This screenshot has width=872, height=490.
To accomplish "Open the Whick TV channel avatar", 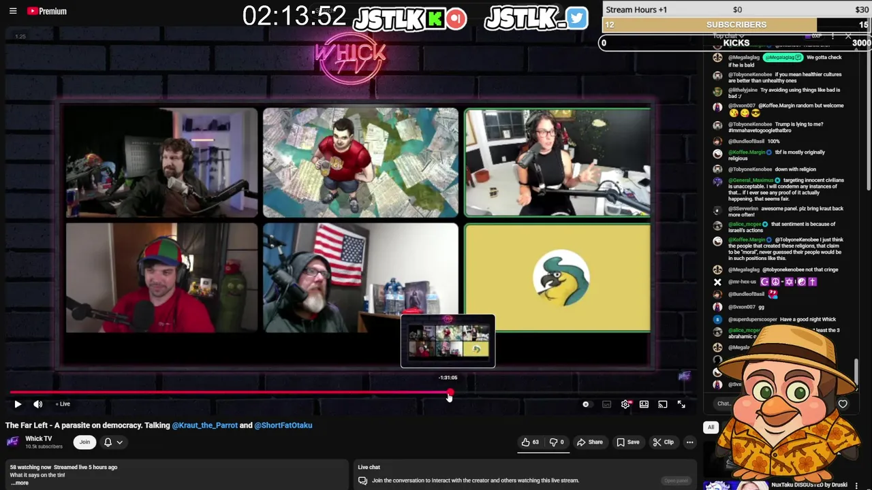I will click(x=12, y=442).
